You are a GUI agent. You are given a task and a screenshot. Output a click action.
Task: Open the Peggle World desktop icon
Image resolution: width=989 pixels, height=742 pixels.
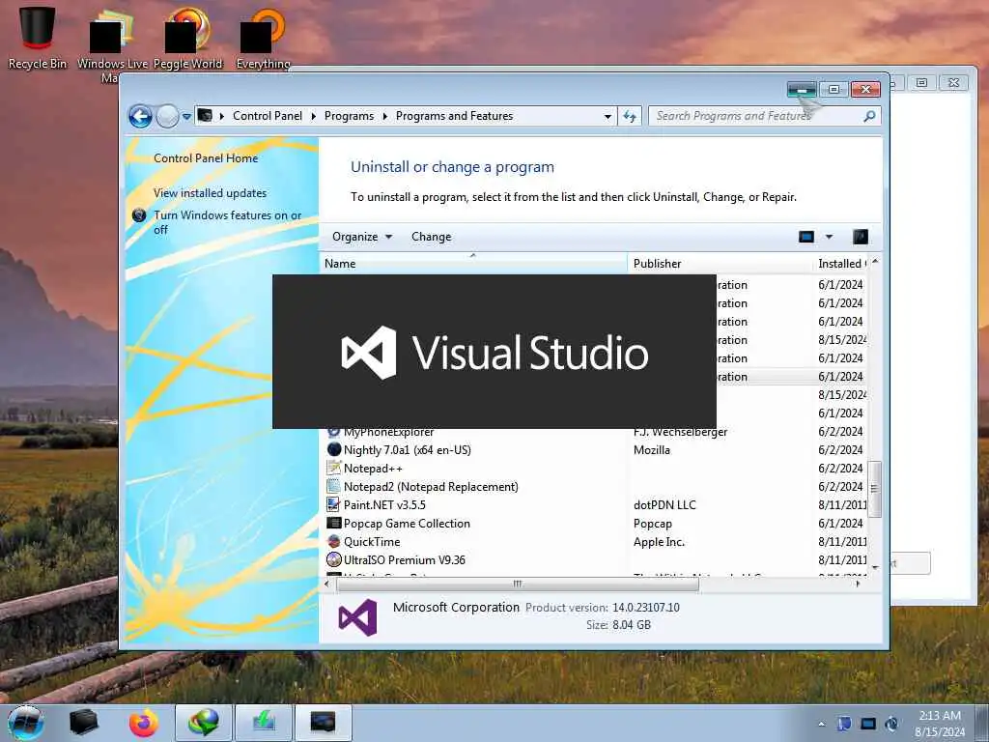188,38
